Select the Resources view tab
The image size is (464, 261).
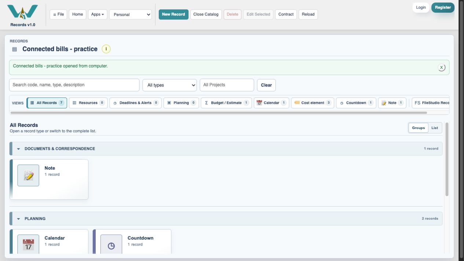[88, 103]
